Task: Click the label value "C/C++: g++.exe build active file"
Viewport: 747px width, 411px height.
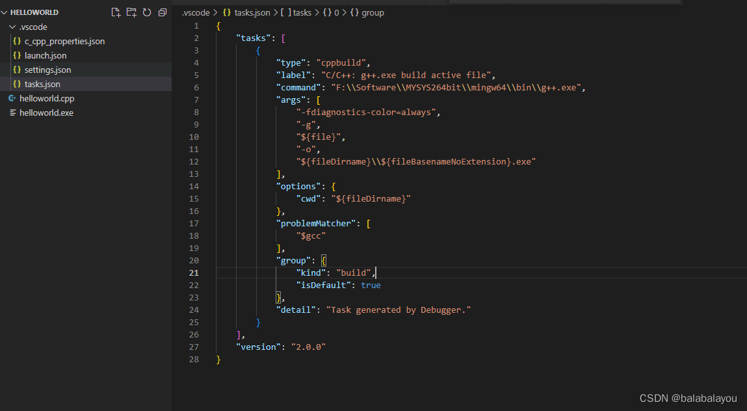Action: [x=406, y=75]
